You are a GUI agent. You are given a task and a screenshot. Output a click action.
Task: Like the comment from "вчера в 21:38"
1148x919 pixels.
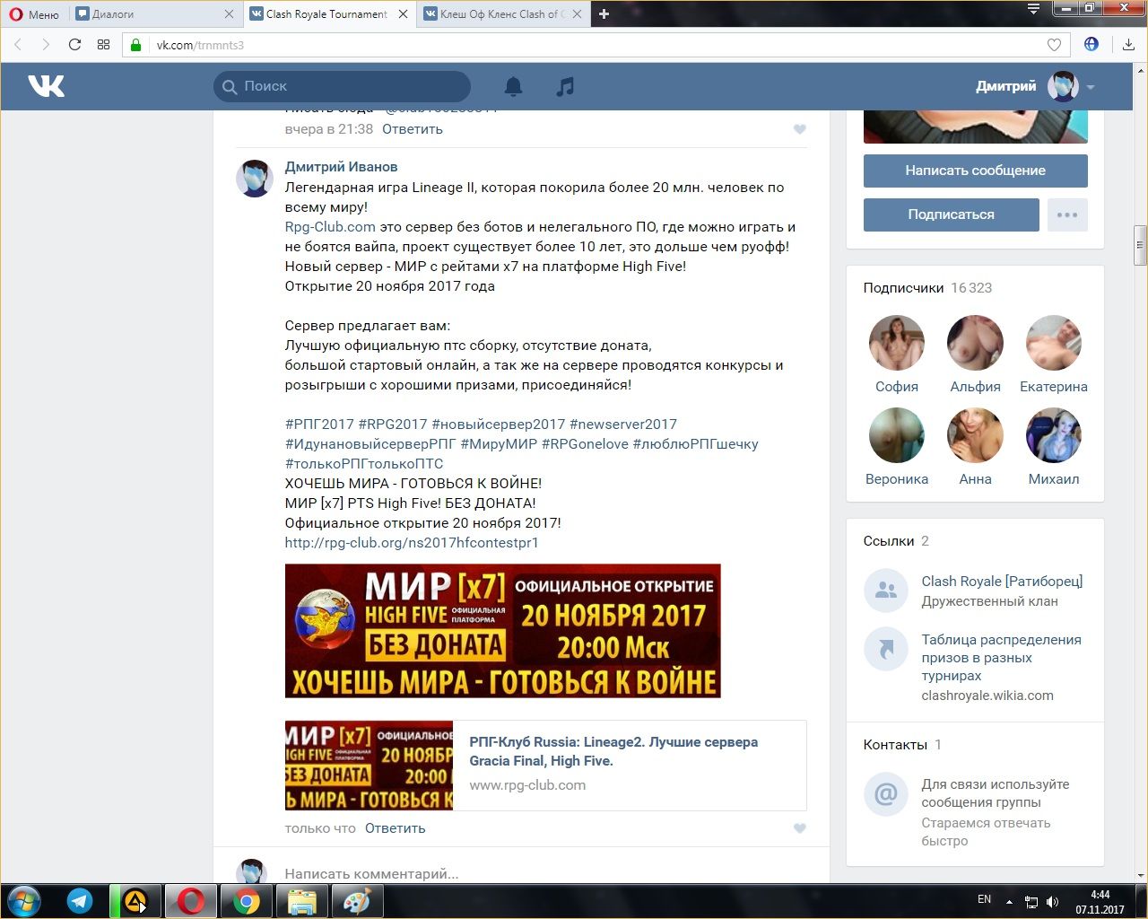click(x=800, y=129)
